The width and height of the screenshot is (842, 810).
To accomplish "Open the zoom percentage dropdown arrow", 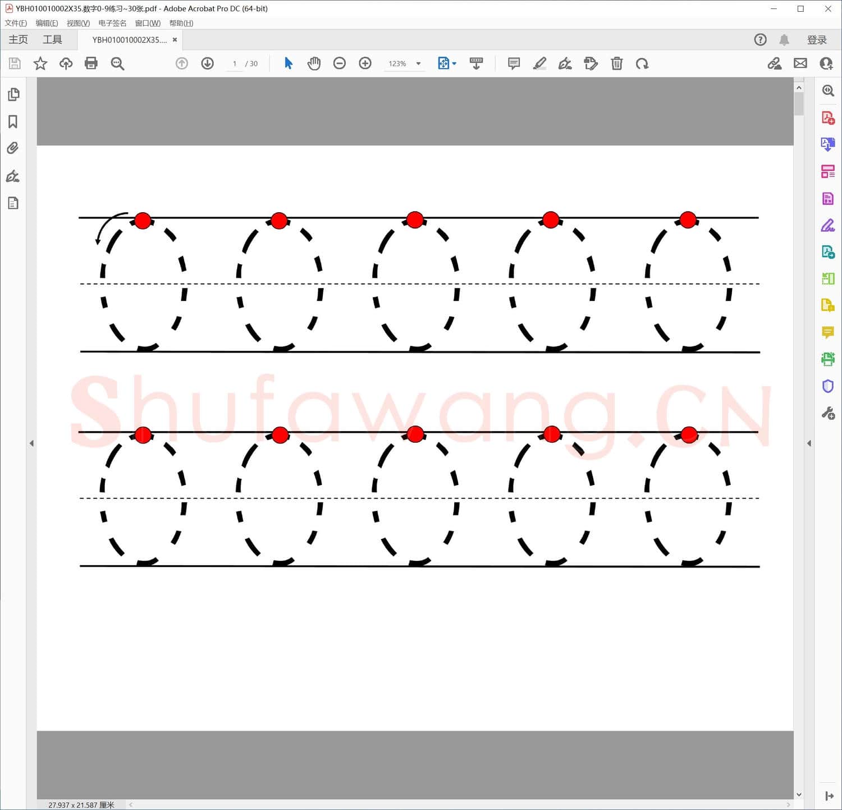I will 418,64.
